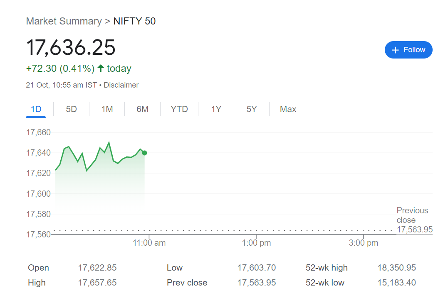This screenshot has width=443, height=293.
Task: Select the 1D time range tab
Action: tap(35, 109)
